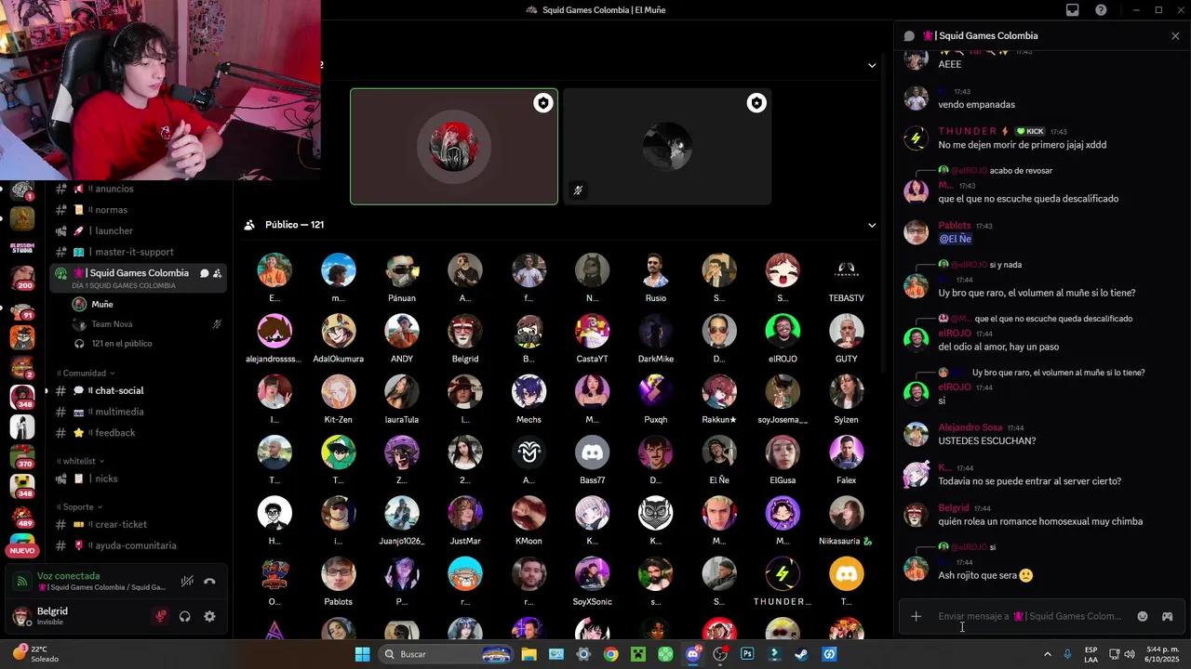The image size is (1191, 669).
Task: Disconnect from voice with hang-up icon
Action: 210,582
